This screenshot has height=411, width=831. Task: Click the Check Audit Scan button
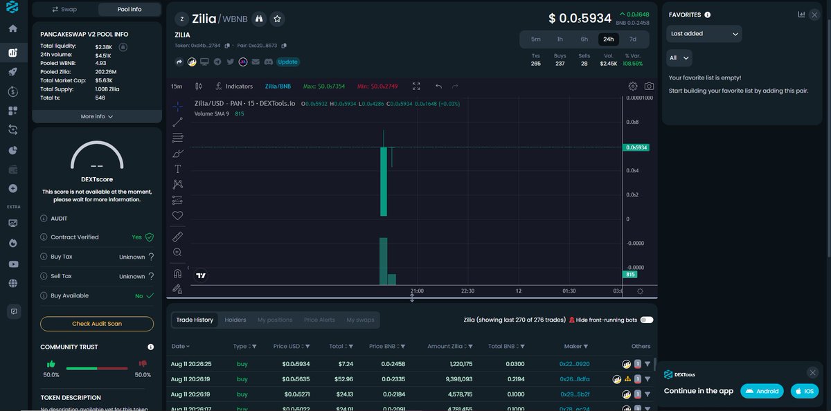(97, 324)
